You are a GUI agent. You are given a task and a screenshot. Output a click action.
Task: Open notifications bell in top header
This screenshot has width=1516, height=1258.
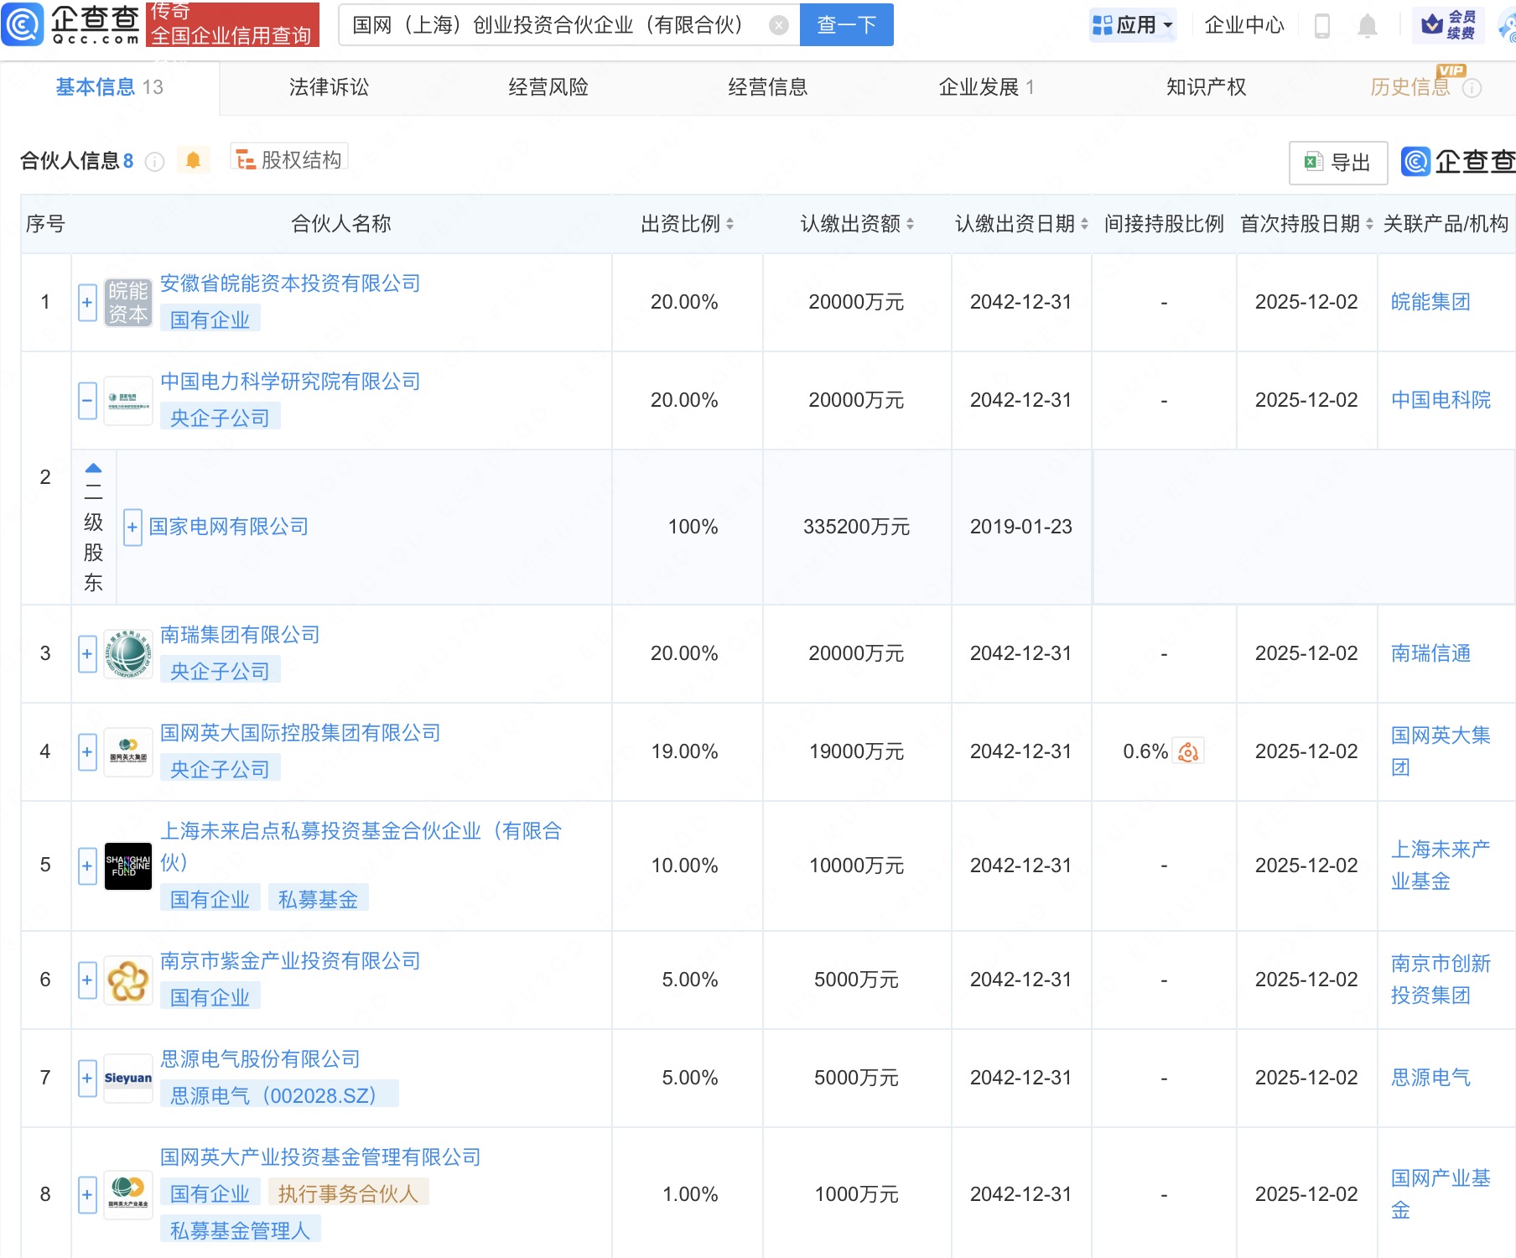click(x=1367, y=26)
